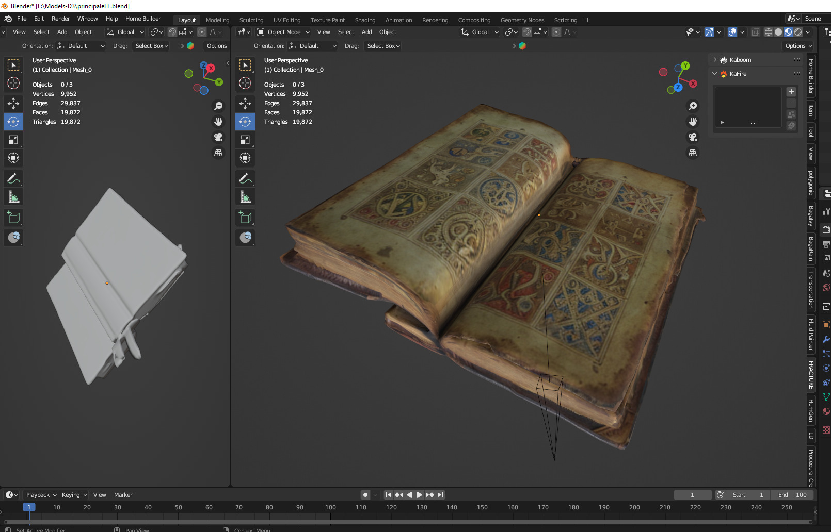This screenshot has width=831, height=532.
Task: Switch to Solid viewport shading
Action: (778, 32)
